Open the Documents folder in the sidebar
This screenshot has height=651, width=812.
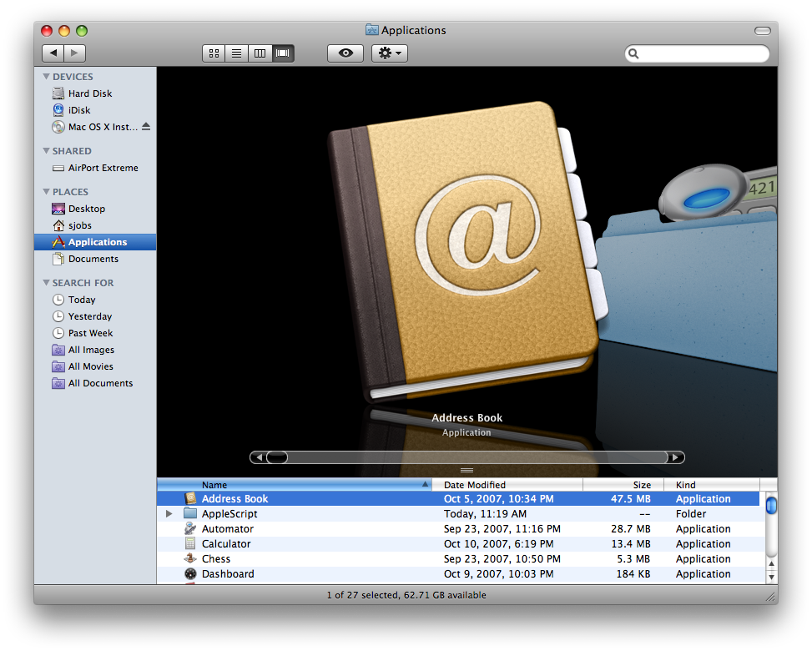tap(95, 259)
